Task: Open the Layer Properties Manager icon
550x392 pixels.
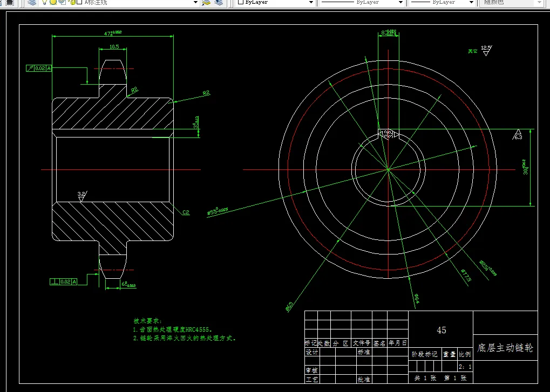Action: 32,2
